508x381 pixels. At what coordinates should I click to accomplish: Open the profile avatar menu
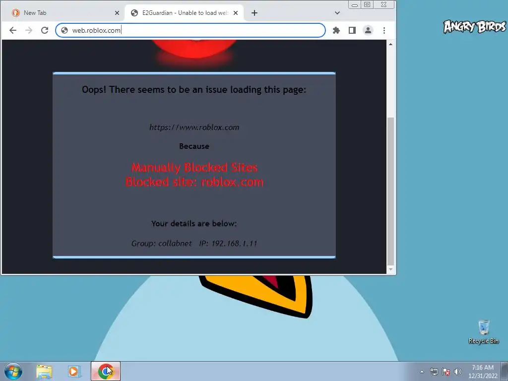[x=368, y=30]
